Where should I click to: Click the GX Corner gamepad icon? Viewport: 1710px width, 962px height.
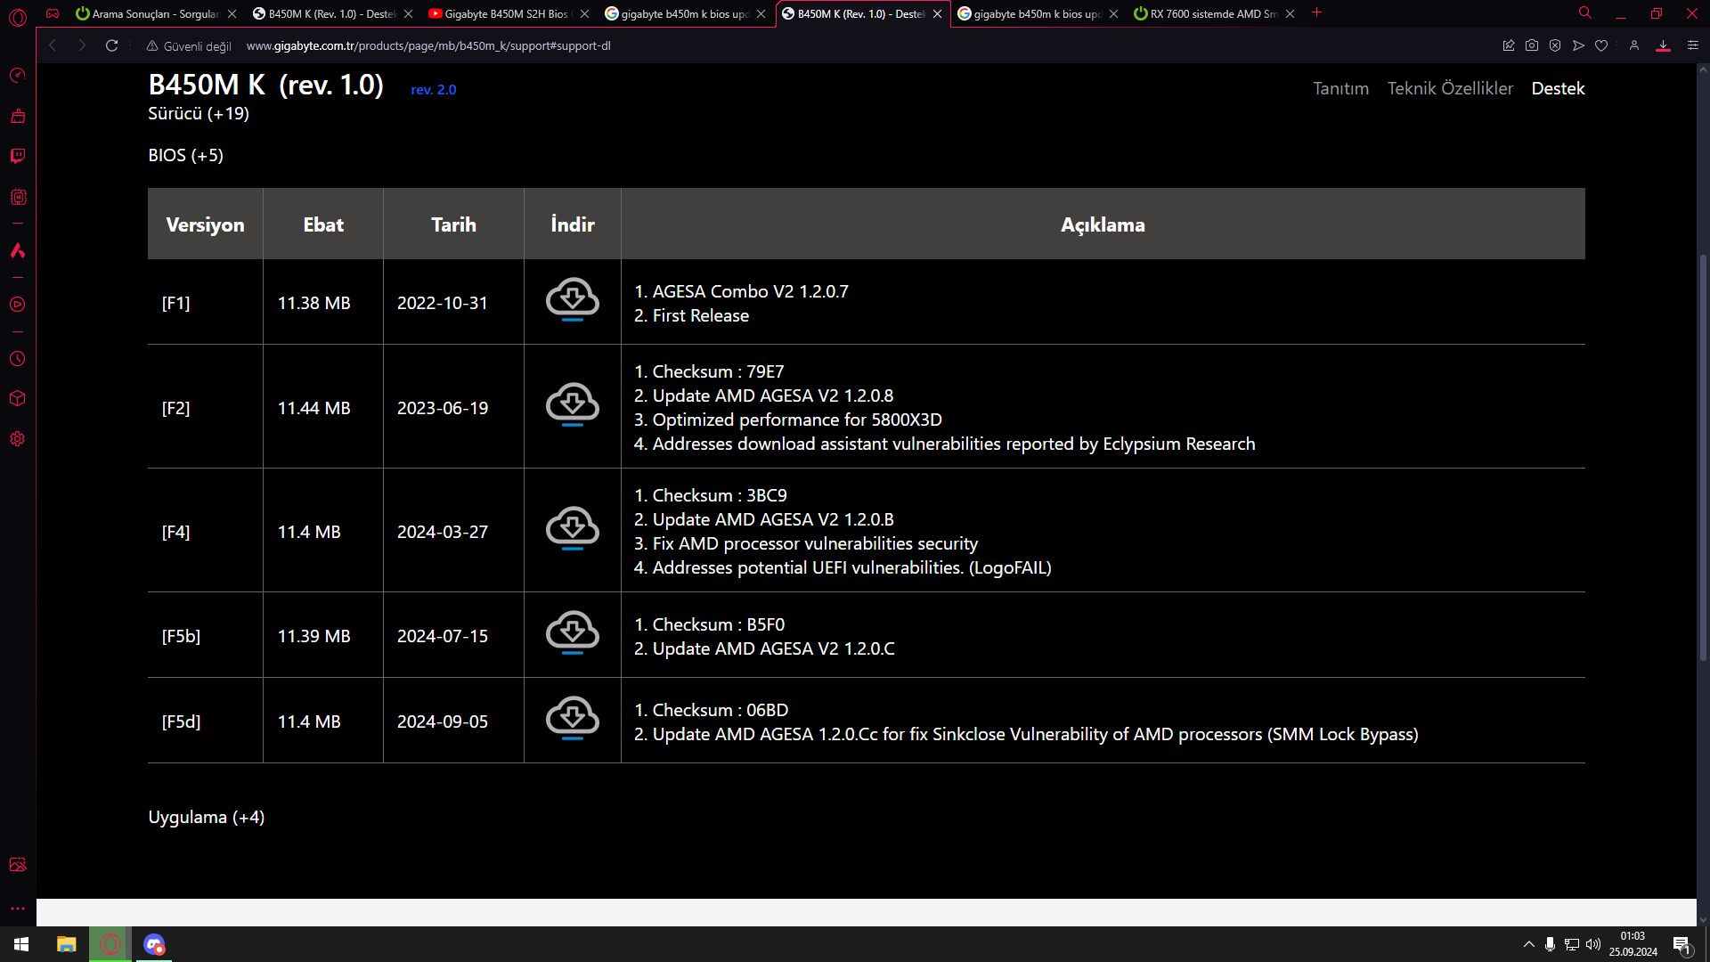(53, 13)
